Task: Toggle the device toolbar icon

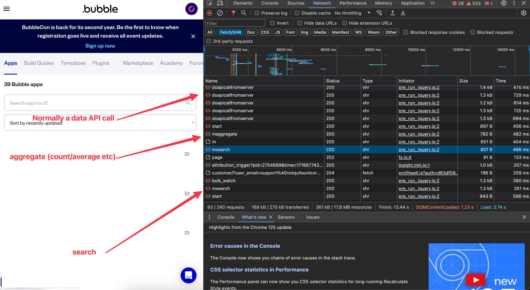Action: click(220, 3)
